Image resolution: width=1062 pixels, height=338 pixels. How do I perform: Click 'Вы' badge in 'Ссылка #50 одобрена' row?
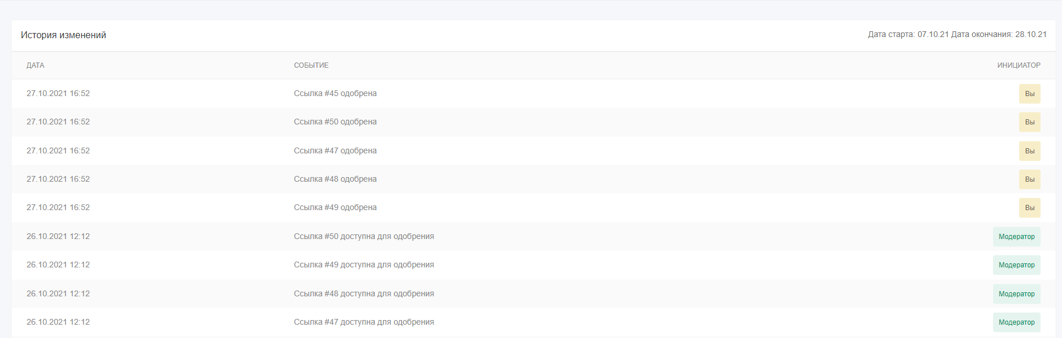tap(1029, 122)
